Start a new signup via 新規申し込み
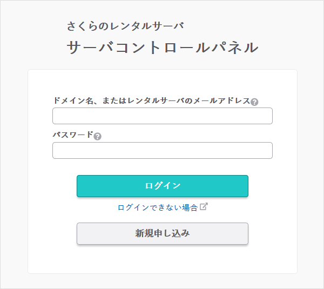The width and height of the screenshot is (324, 289). coord(162,234)
